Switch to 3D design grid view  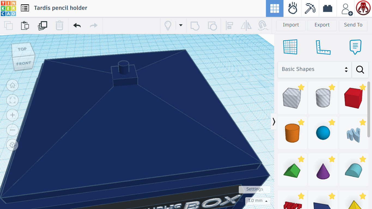[x=275, y=8]
